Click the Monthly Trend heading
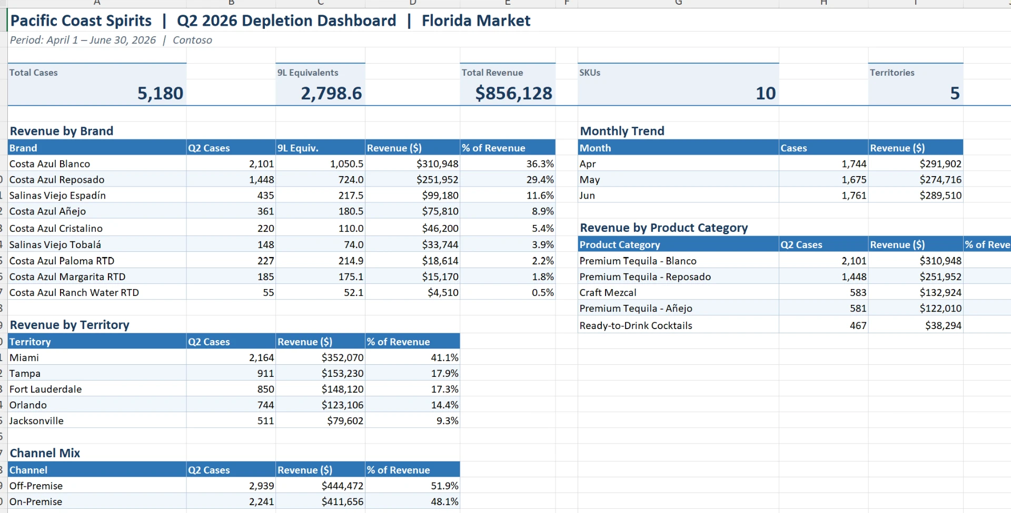Screen dimensions: 1011x513 pos(622,131)
